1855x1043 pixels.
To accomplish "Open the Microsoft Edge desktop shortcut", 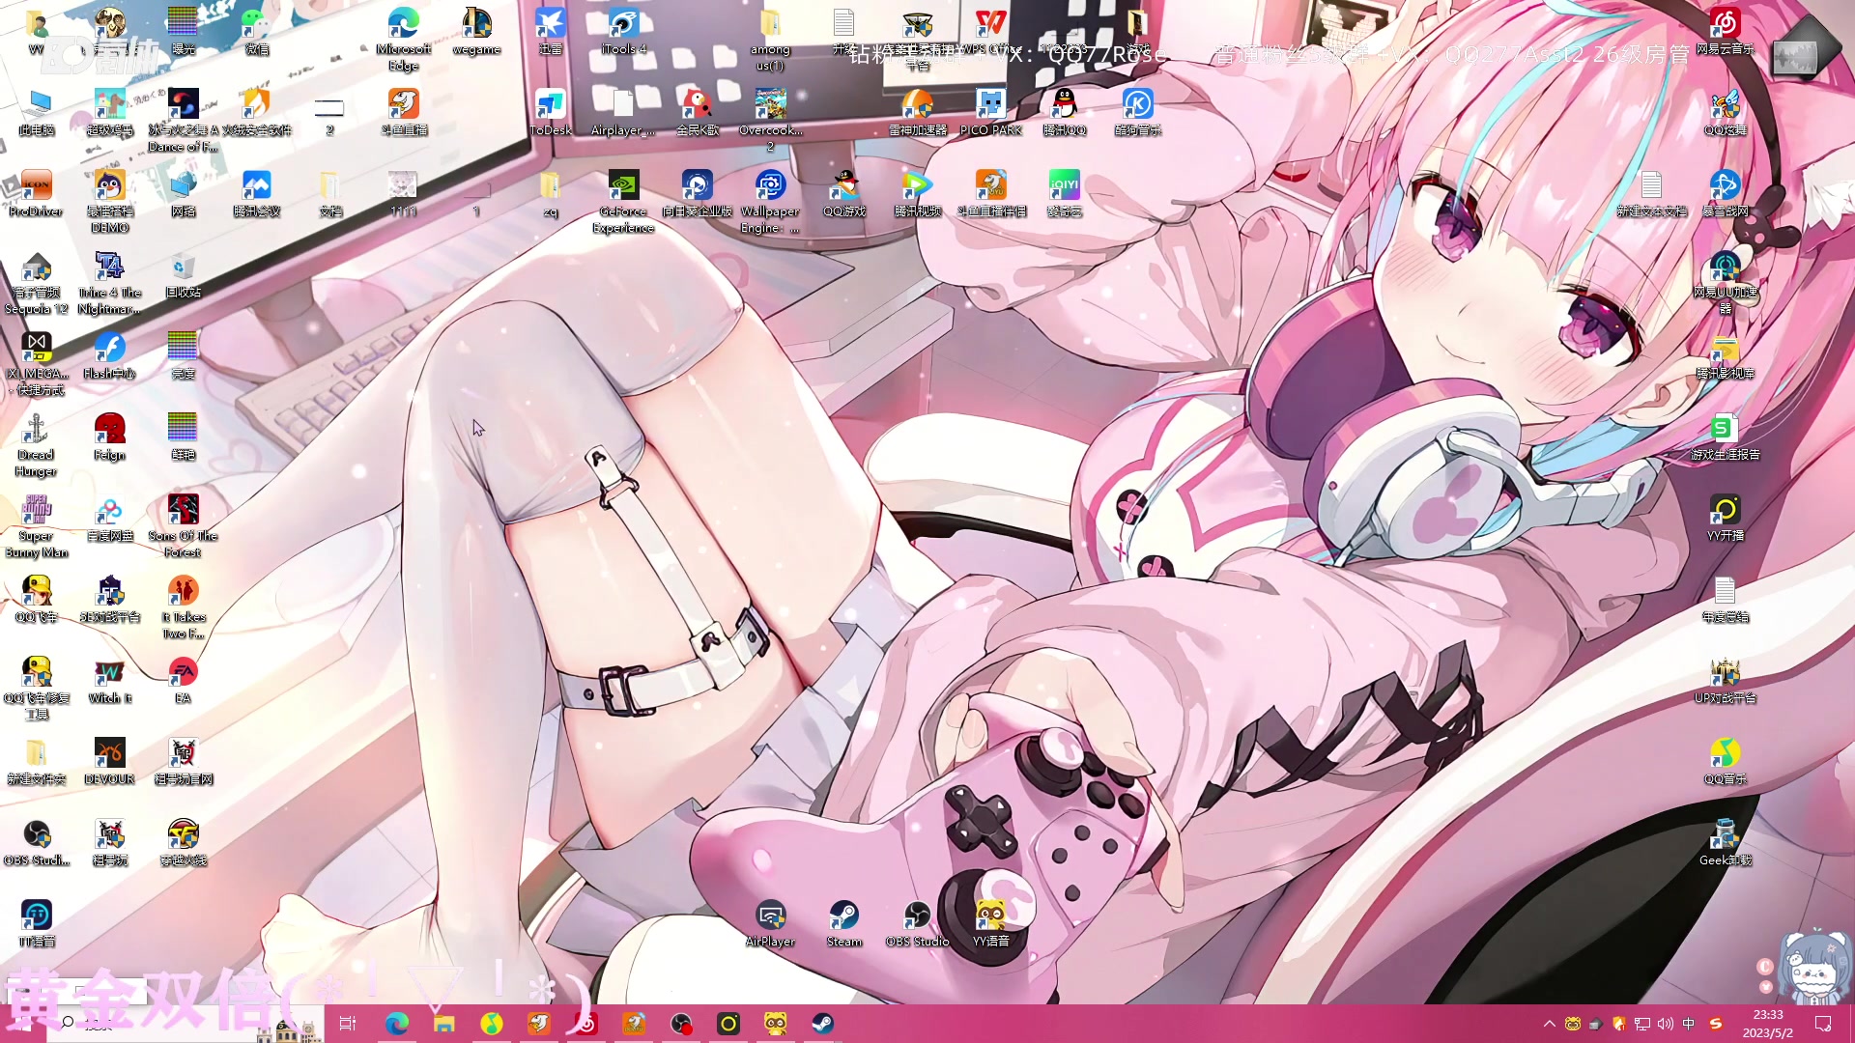I will point(403,39).
